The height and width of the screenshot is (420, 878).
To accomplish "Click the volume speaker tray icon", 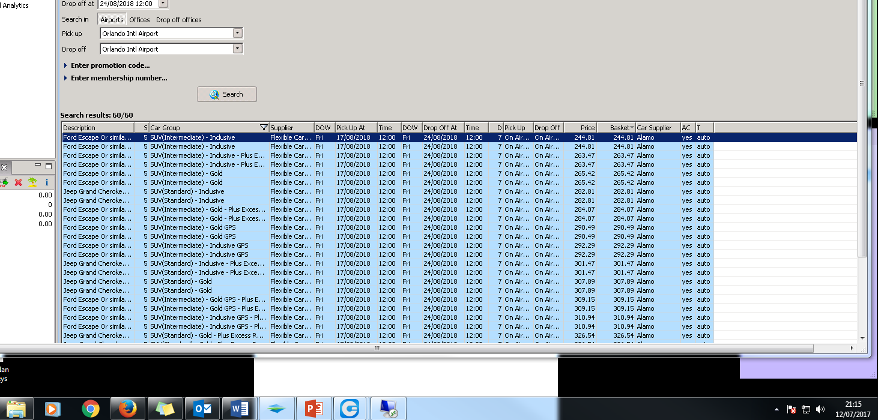I will coord(820,410).
